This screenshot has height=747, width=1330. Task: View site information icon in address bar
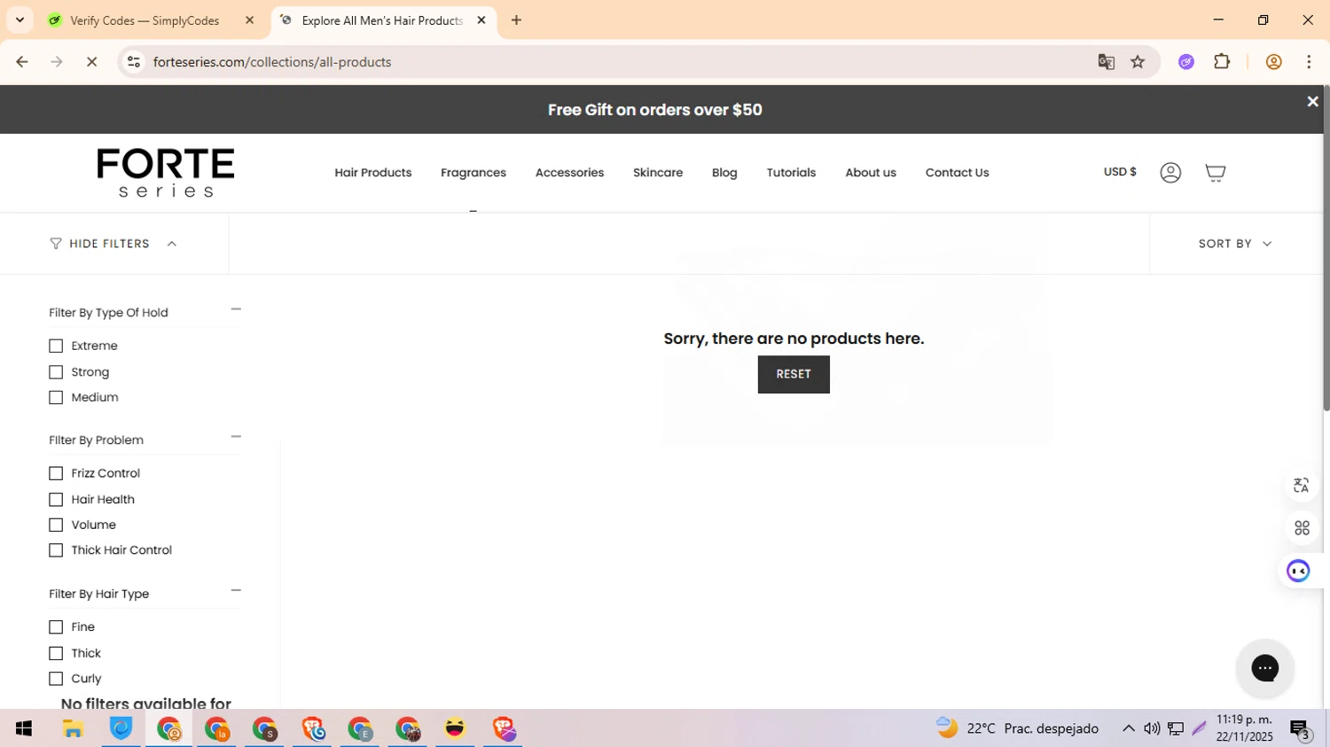134,62
